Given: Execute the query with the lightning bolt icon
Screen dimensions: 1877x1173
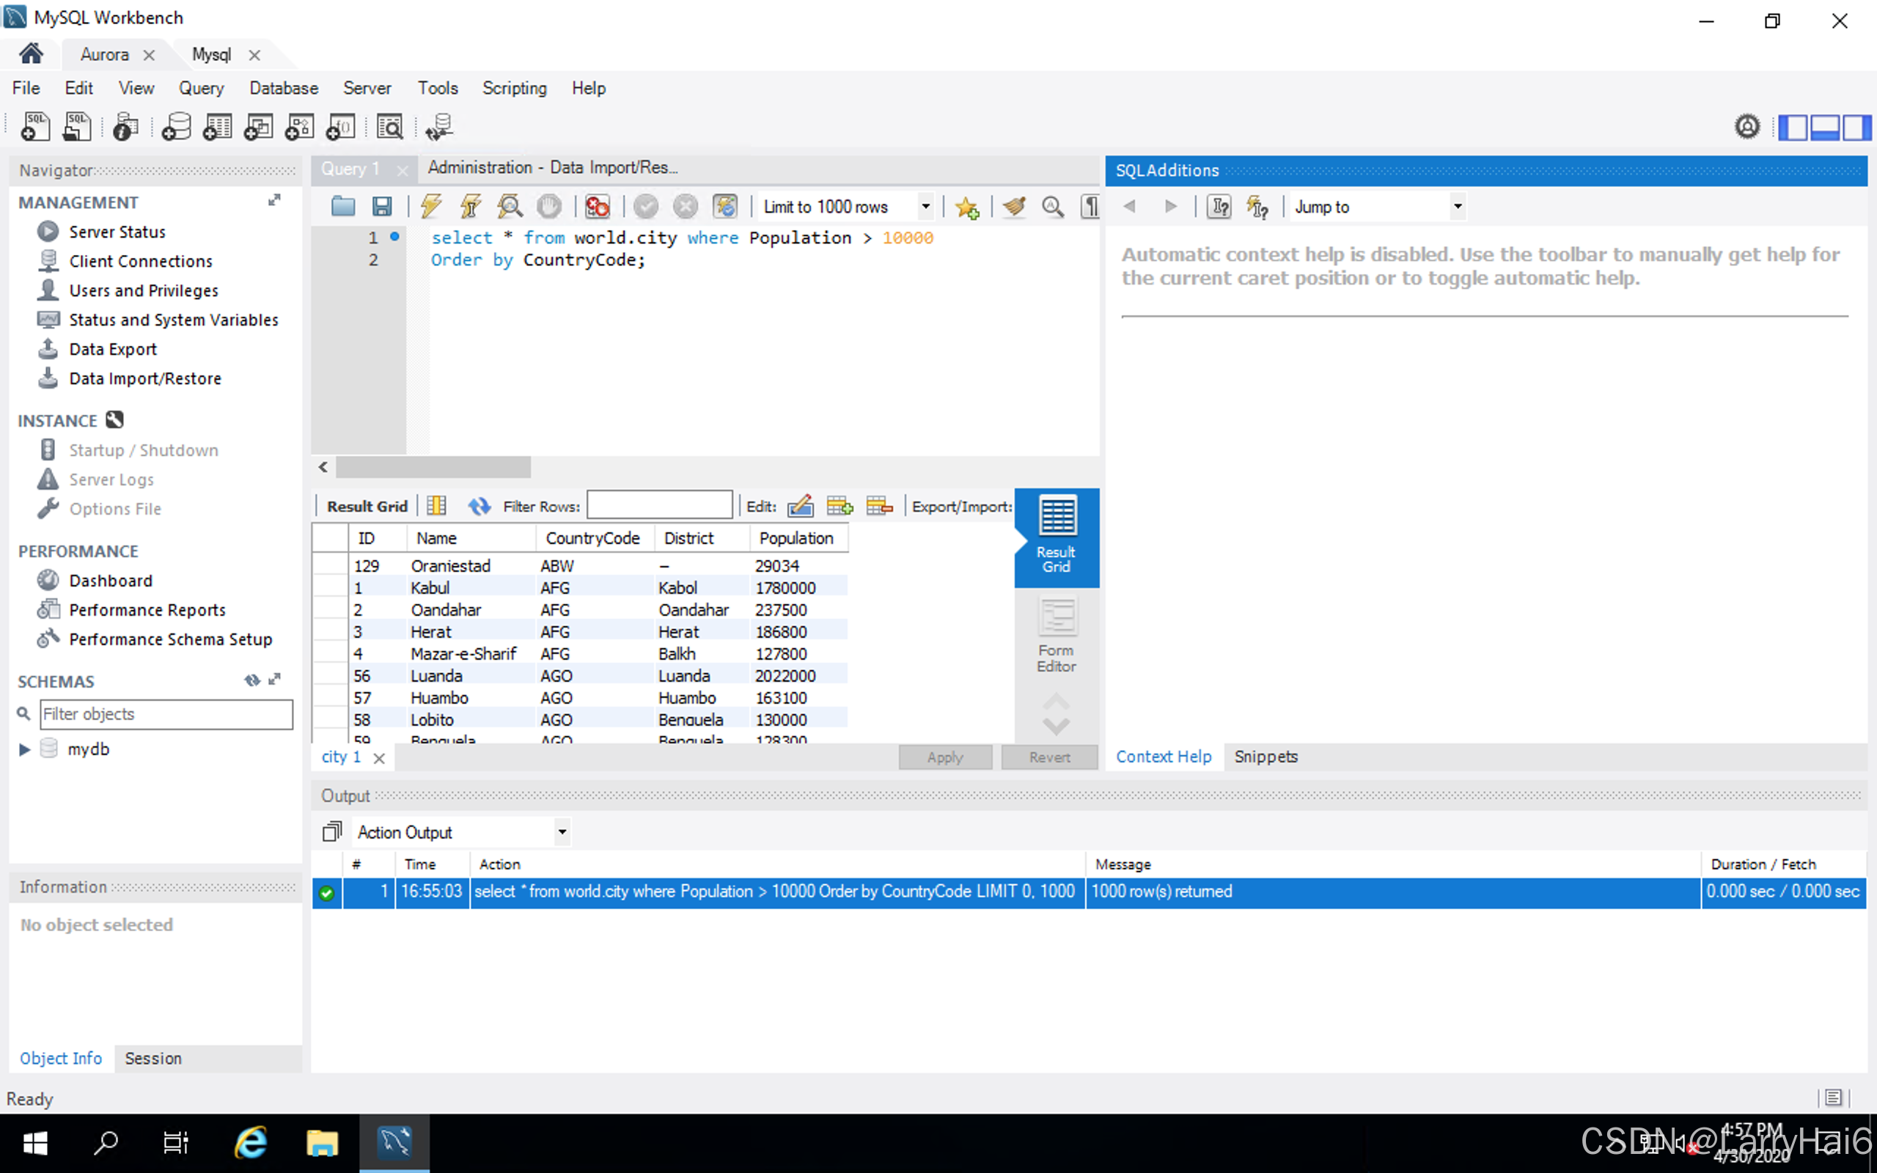Looking at the screenshot, I should pos(431,206).
